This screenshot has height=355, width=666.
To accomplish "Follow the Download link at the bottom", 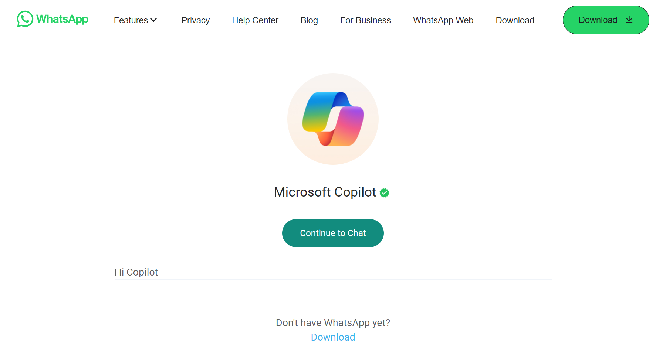I will (332, 337).
